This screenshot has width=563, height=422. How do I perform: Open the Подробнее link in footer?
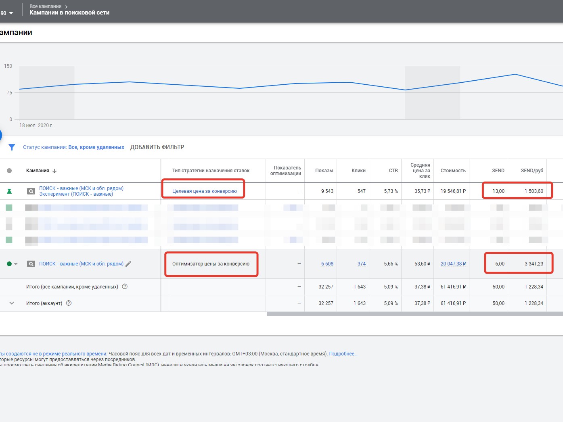point(343,354)
